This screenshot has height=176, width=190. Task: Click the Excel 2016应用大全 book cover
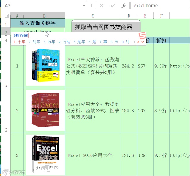45,155
